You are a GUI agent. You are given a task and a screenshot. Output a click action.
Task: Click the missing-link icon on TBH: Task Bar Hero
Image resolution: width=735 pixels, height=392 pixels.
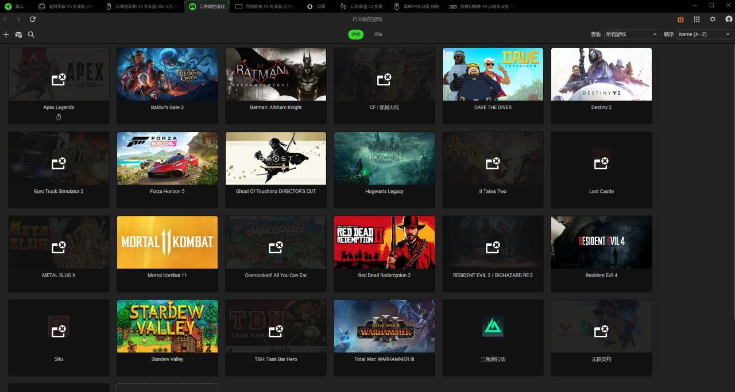(276, 331)
